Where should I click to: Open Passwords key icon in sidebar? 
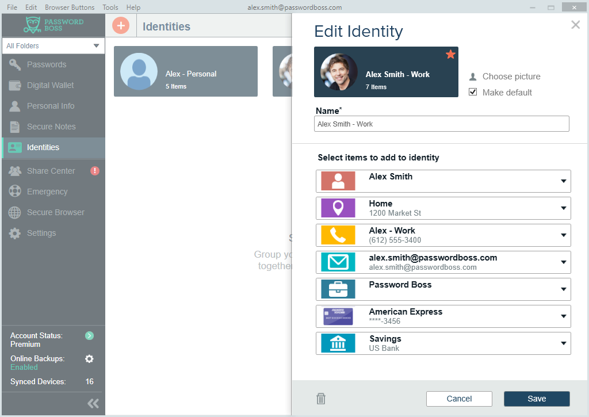14,64
